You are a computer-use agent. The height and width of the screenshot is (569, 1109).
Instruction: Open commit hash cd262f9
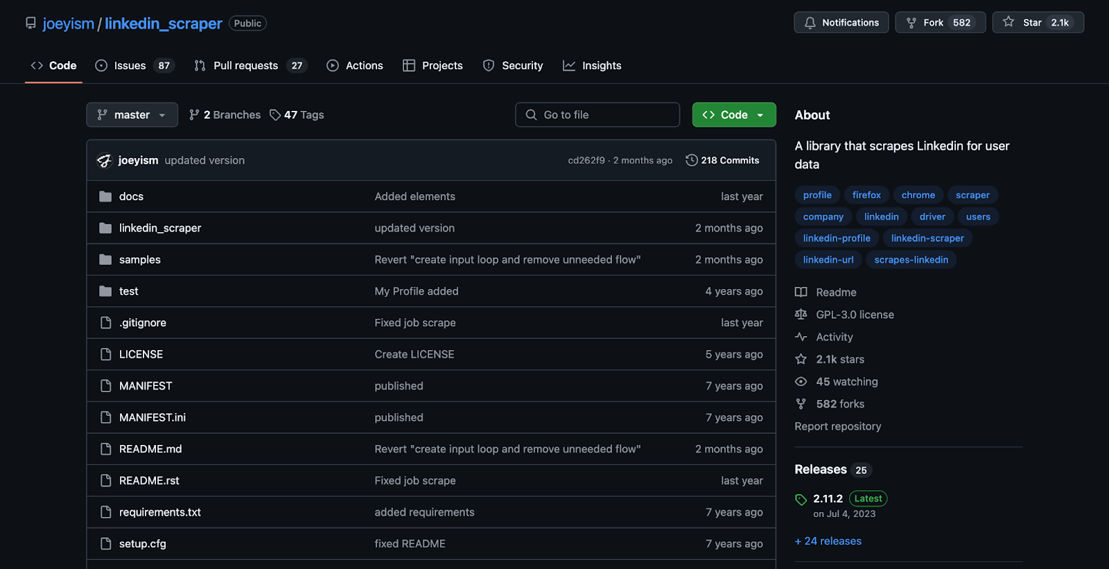[586, 160]
